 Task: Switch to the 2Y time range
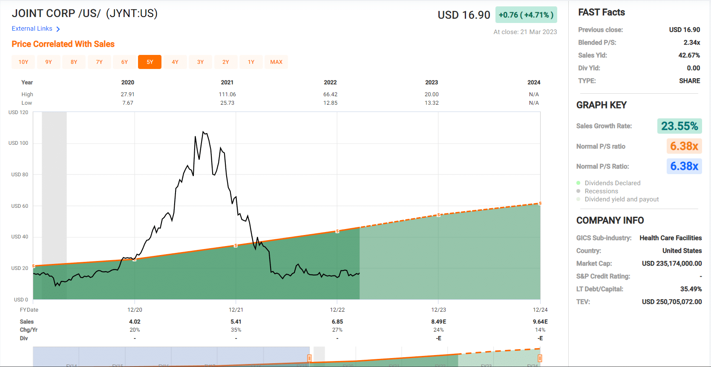(226, 62)
